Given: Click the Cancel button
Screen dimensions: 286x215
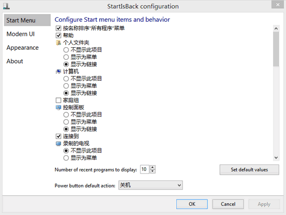Looking at the screenshot, I should tap(228, 204).
